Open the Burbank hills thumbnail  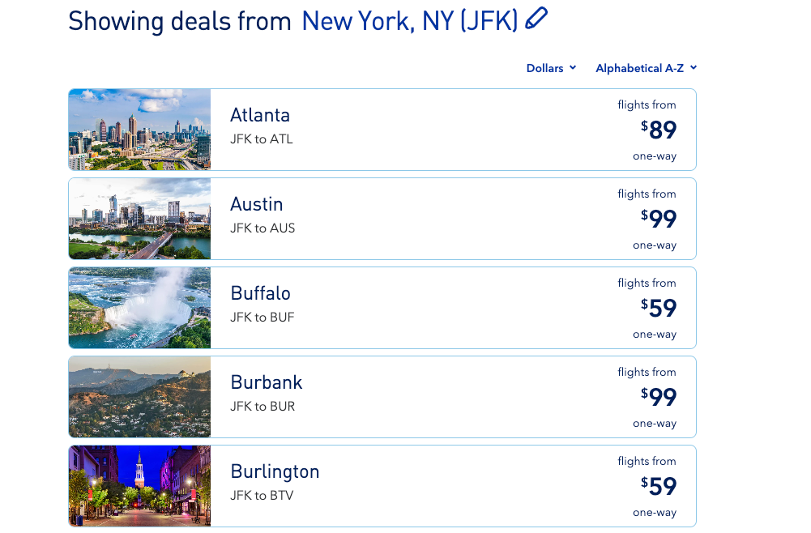(139, 397)
